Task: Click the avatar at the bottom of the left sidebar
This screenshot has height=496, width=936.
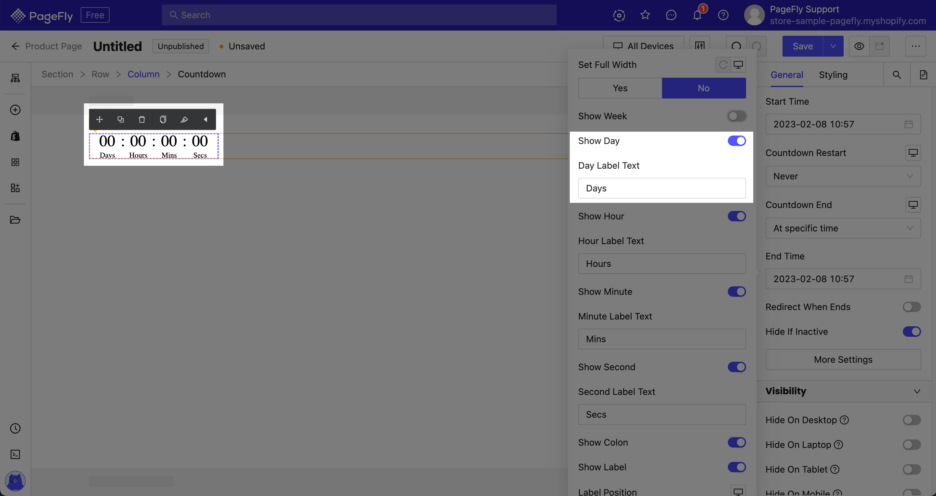Action: pyautogui.click(x=15, y=481)
